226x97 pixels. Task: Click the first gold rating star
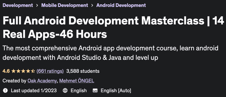[x=13, y=71]
